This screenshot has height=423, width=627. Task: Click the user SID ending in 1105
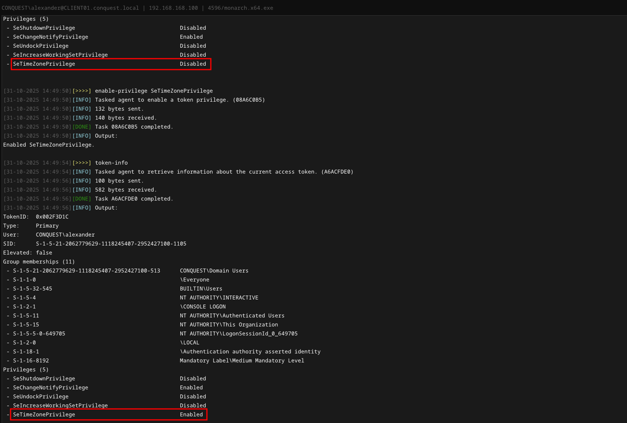click(x=111, y=244)
